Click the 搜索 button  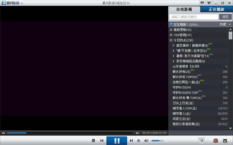coord(225,17)
